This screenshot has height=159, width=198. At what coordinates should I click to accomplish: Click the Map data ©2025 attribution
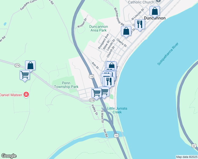click(x=187, y=157)
